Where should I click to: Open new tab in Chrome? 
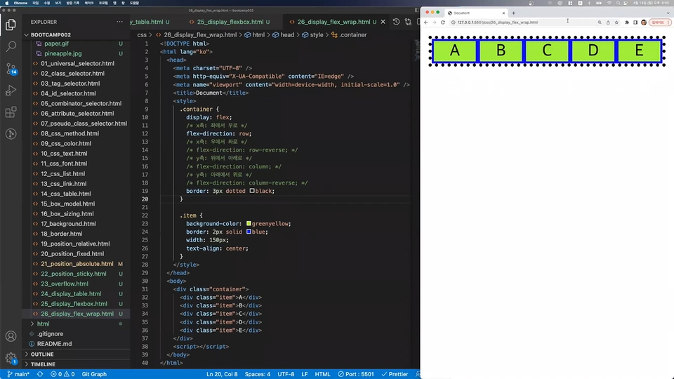513,13
